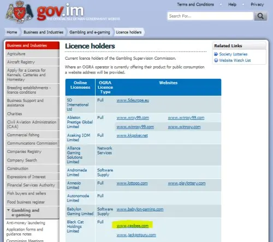Open Civil Aviation Administration (CAA) item

click(x=32, y=124)
